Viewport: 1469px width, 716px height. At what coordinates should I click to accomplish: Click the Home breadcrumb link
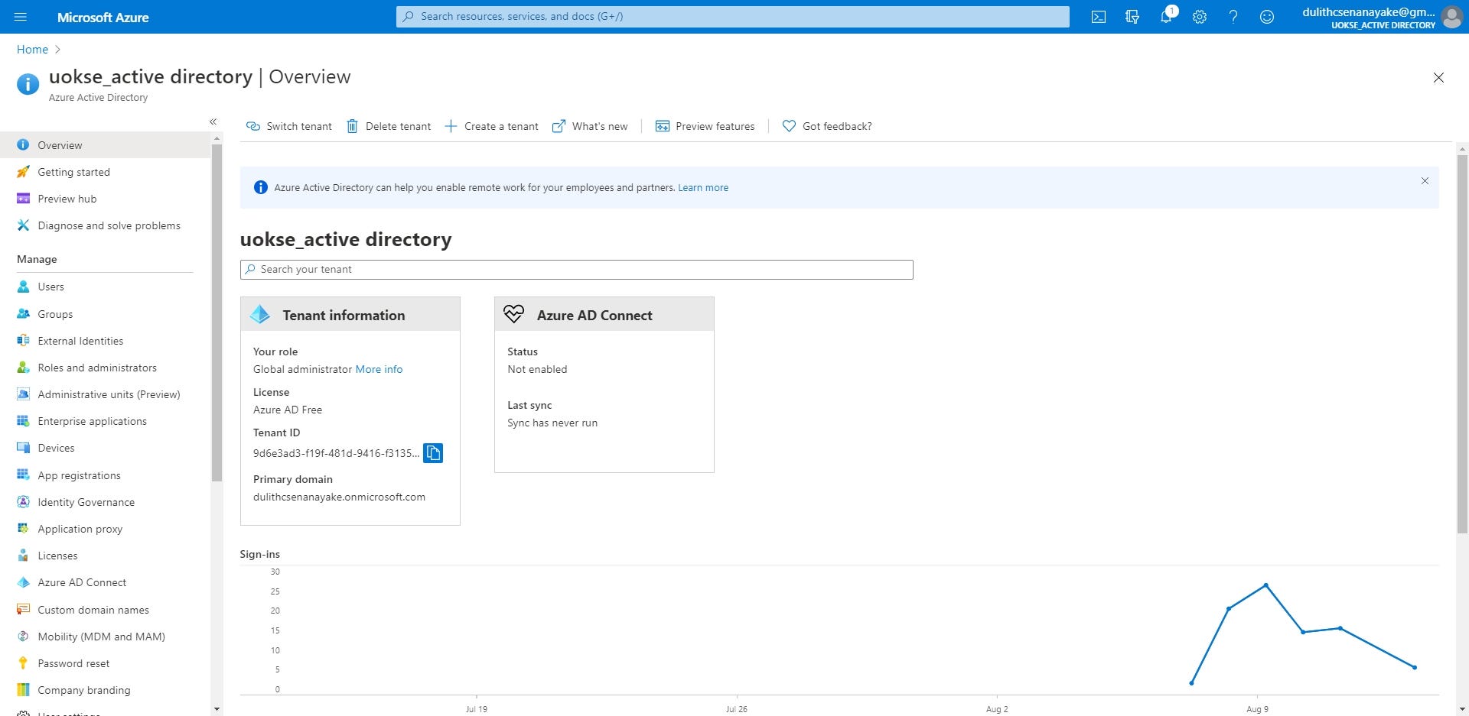32,50
